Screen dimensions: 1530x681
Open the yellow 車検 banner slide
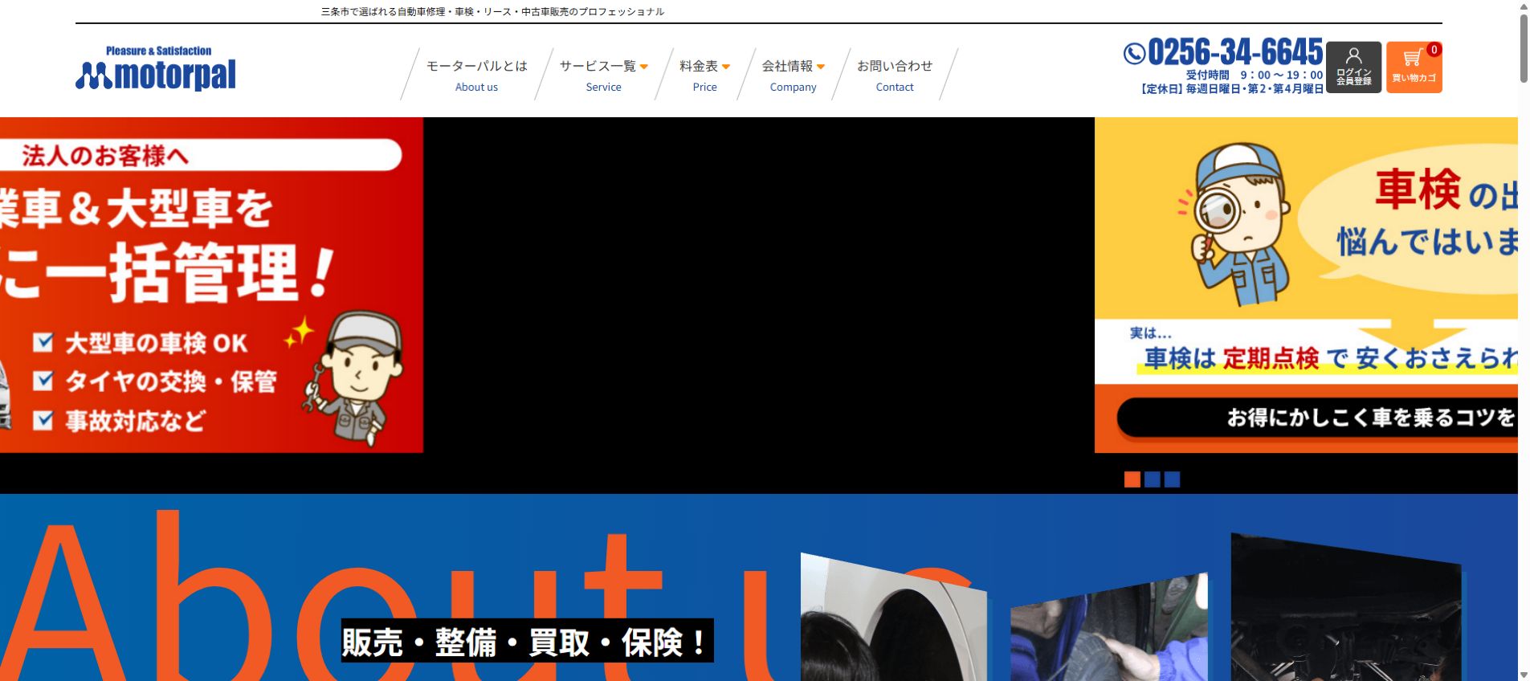click(1306, 285)
